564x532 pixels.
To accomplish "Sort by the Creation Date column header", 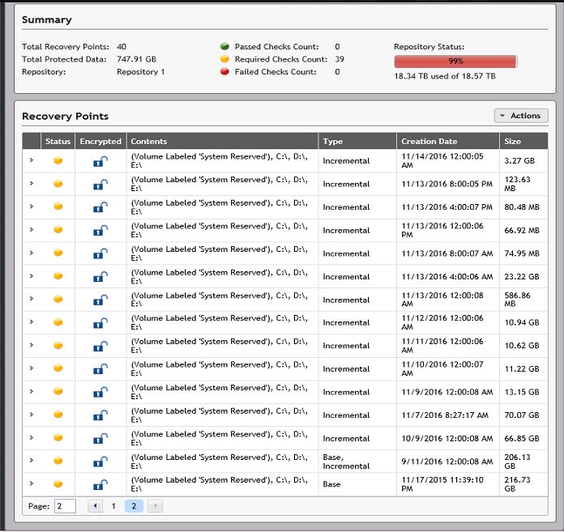I will point(448,141).
